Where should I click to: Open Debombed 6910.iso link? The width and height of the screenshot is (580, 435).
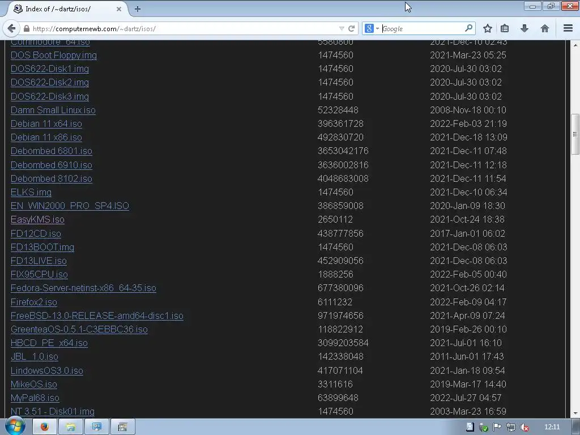pos(52,165)
